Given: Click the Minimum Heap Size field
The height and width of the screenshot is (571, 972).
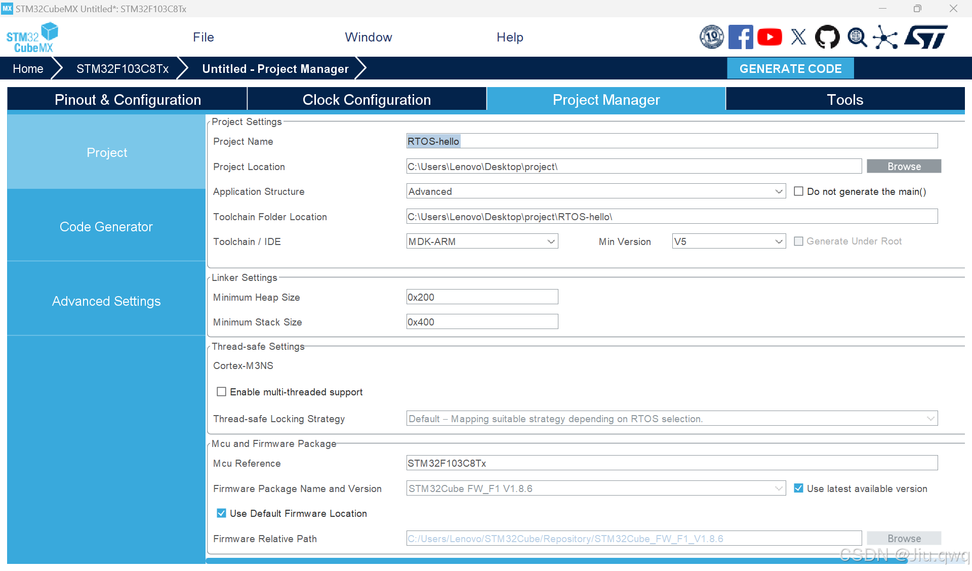Looking at the screenshot, I should coord(481,297).
